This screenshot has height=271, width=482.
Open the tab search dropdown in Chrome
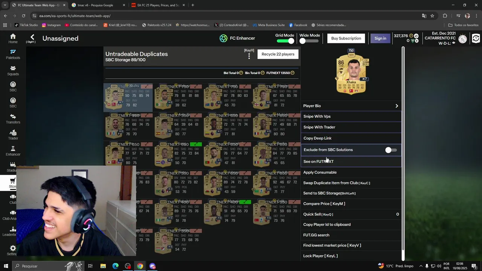click(5, 5)
